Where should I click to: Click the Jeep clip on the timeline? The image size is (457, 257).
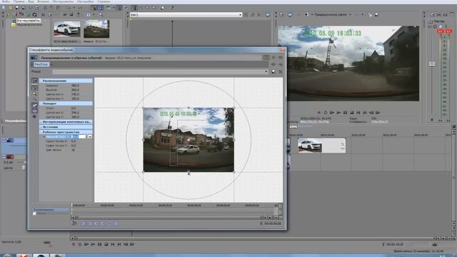tap(321, 146)
